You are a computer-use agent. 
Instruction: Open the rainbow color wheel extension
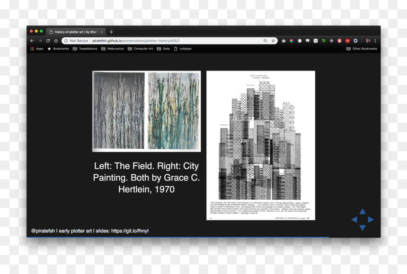(x=292, y=41)
